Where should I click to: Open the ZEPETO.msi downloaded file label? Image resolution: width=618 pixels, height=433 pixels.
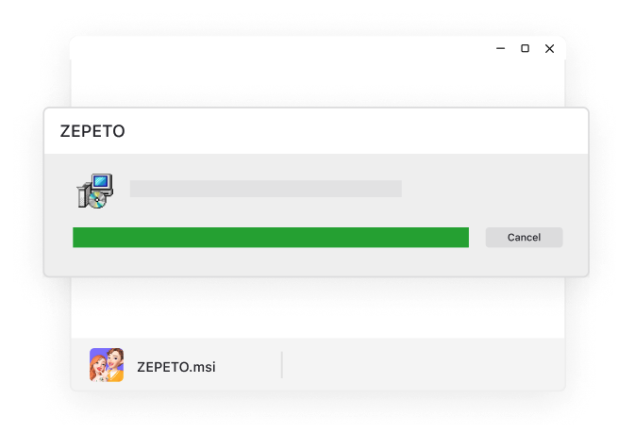click(176, 367)
